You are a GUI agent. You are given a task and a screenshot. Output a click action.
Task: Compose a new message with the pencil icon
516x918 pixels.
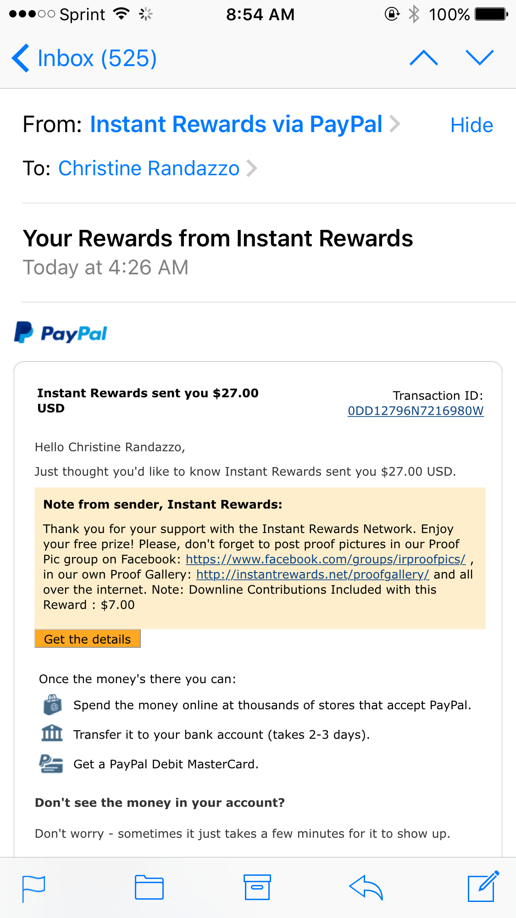point(483,886)
